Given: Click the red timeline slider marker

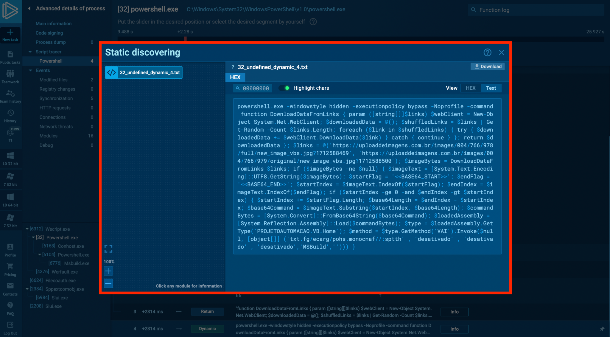Looking at the screenshot, I should [x=185, y=39].
